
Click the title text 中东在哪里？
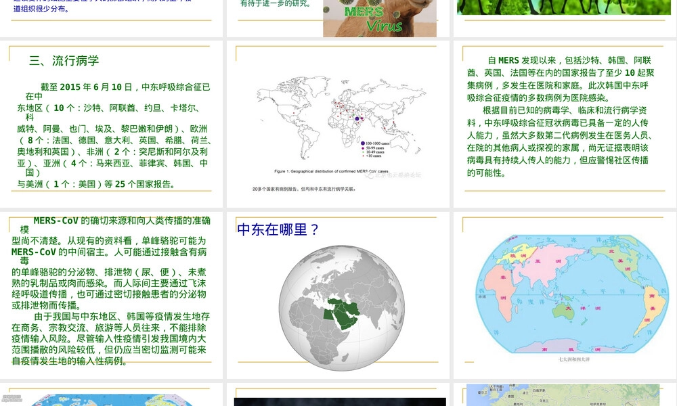(278, 229)
